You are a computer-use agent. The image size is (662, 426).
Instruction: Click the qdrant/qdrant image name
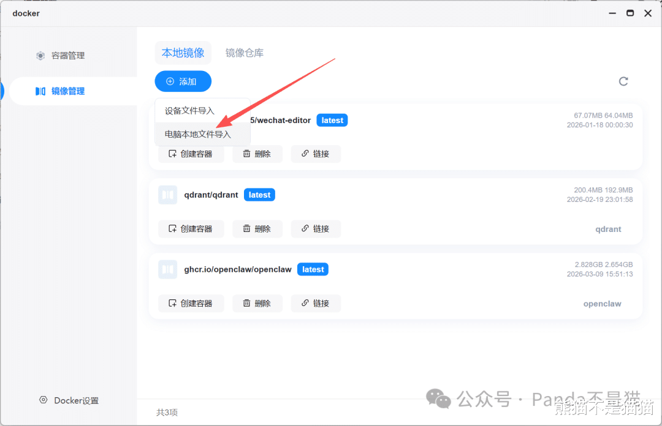click(x=211, y=195)
